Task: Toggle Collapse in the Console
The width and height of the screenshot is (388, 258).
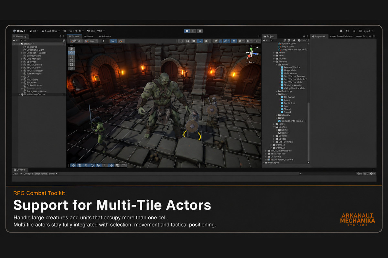Action: pos(28,174)
